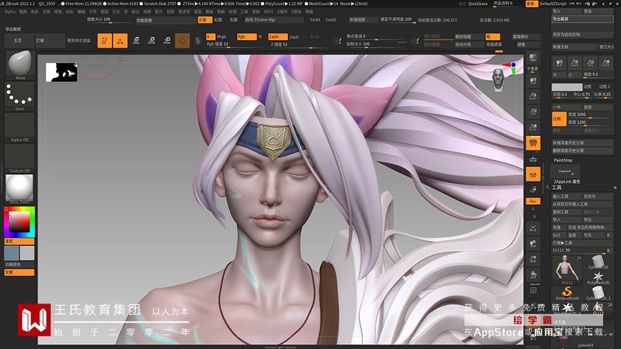Open the Texture Off selector
Image resolution: width=621 pixels, height=349 pixels.
[x=20, y=159]
